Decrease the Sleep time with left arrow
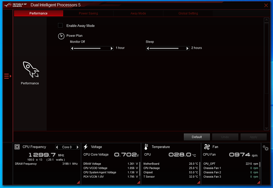This screenshot has height=188, width=273. pyautogui.click(x=148, y=48)
